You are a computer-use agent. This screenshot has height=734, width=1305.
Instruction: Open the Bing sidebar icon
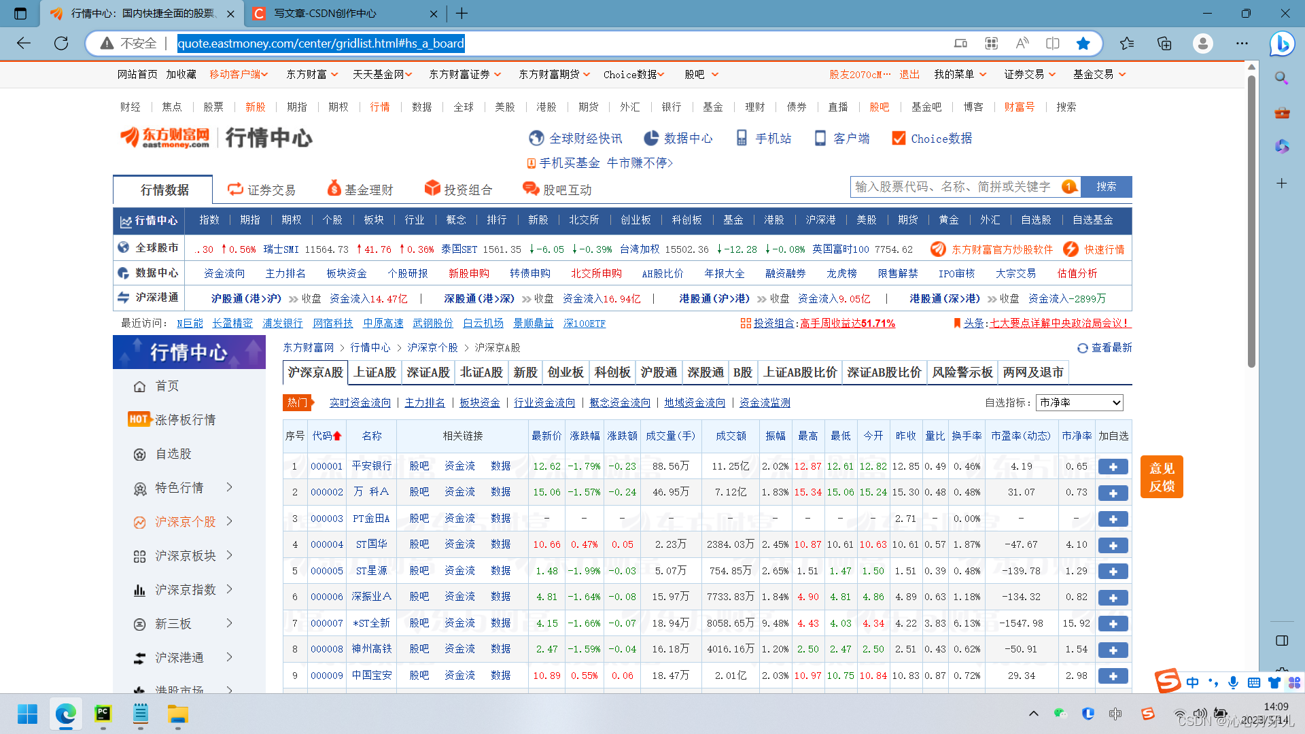click(x=1282, y=43)
